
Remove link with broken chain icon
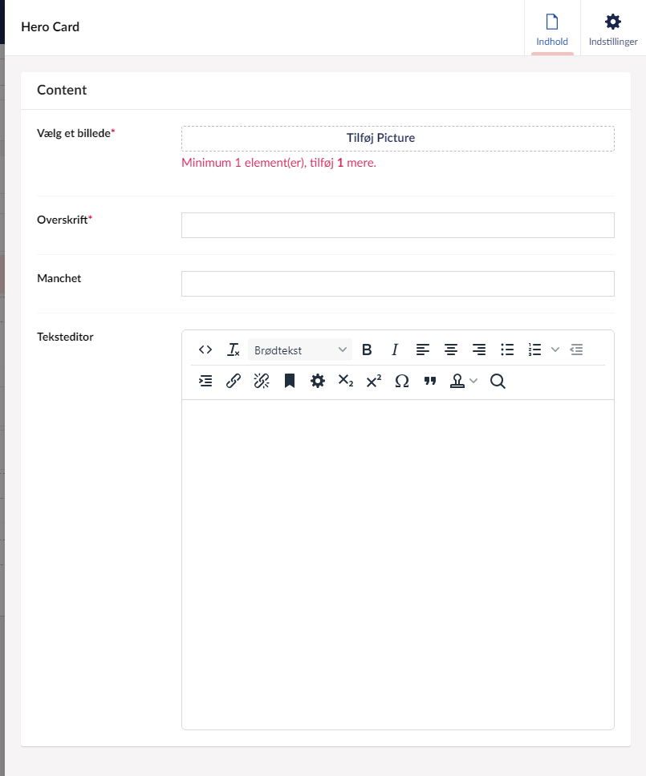[262, 382]
